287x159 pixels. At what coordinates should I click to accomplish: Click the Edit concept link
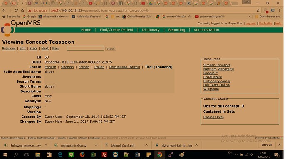22,49
